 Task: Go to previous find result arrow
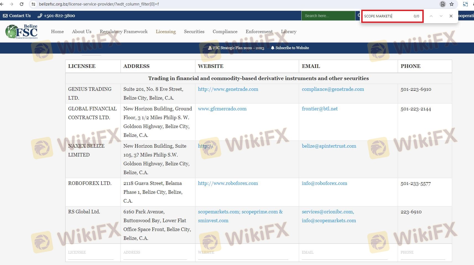(x=431, y=16)
